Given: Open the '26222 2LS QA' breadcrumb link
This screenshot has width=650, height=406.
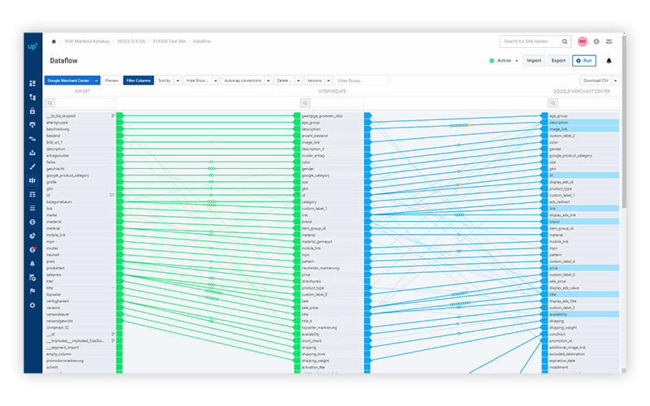Looking at the screenshot, I should pyautogui.click(x=131, y=41).
